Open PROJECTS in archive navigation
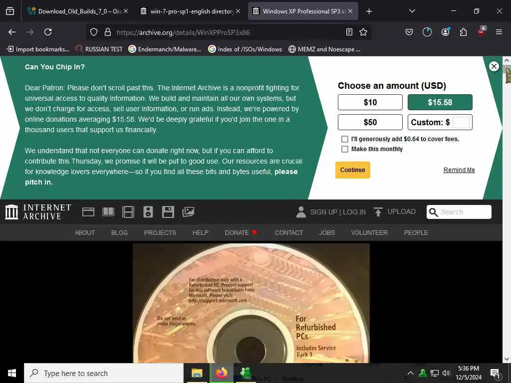The width and height of the screenshot is (511, 383). point(160,232)
